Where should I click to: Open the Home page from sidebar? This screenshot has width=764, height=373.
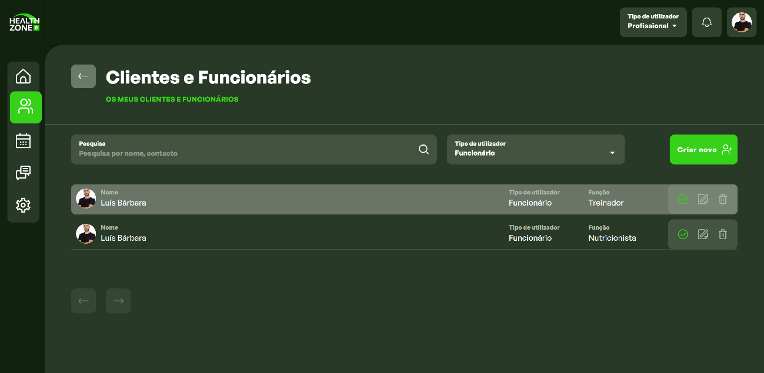coord(24,76)
